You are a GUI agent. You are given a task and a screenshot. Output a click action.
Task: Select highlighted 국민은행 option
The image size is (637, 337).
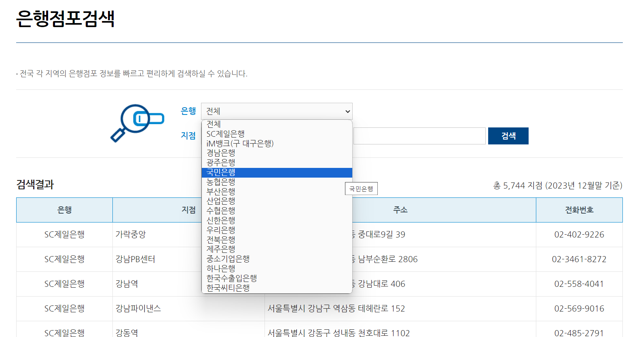[x=277, y=172]
